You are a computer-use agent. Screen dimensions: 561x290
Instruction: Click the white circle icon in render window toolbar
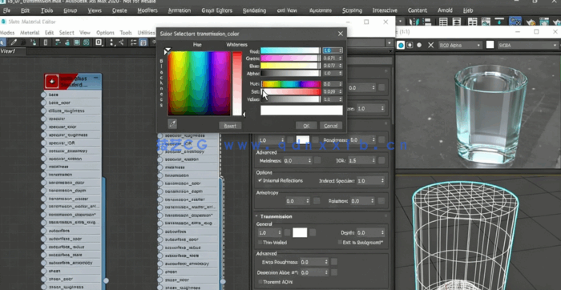[x=419, y=45]
